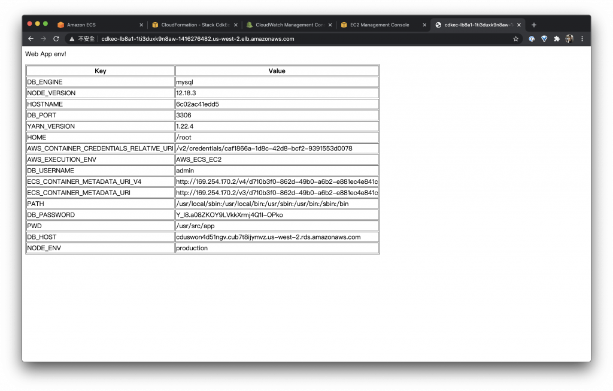Close the cdkec-lb8a1 tab
Image resolution: width=613 pixels, height=391 pixels.
[x=519, y=25]
